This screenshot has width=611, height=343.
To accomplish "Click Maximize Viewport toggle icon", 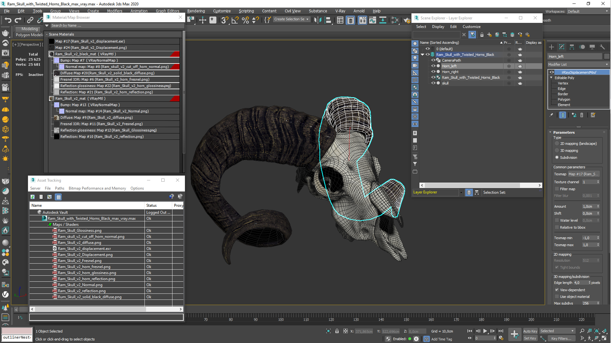I will 604,338.
